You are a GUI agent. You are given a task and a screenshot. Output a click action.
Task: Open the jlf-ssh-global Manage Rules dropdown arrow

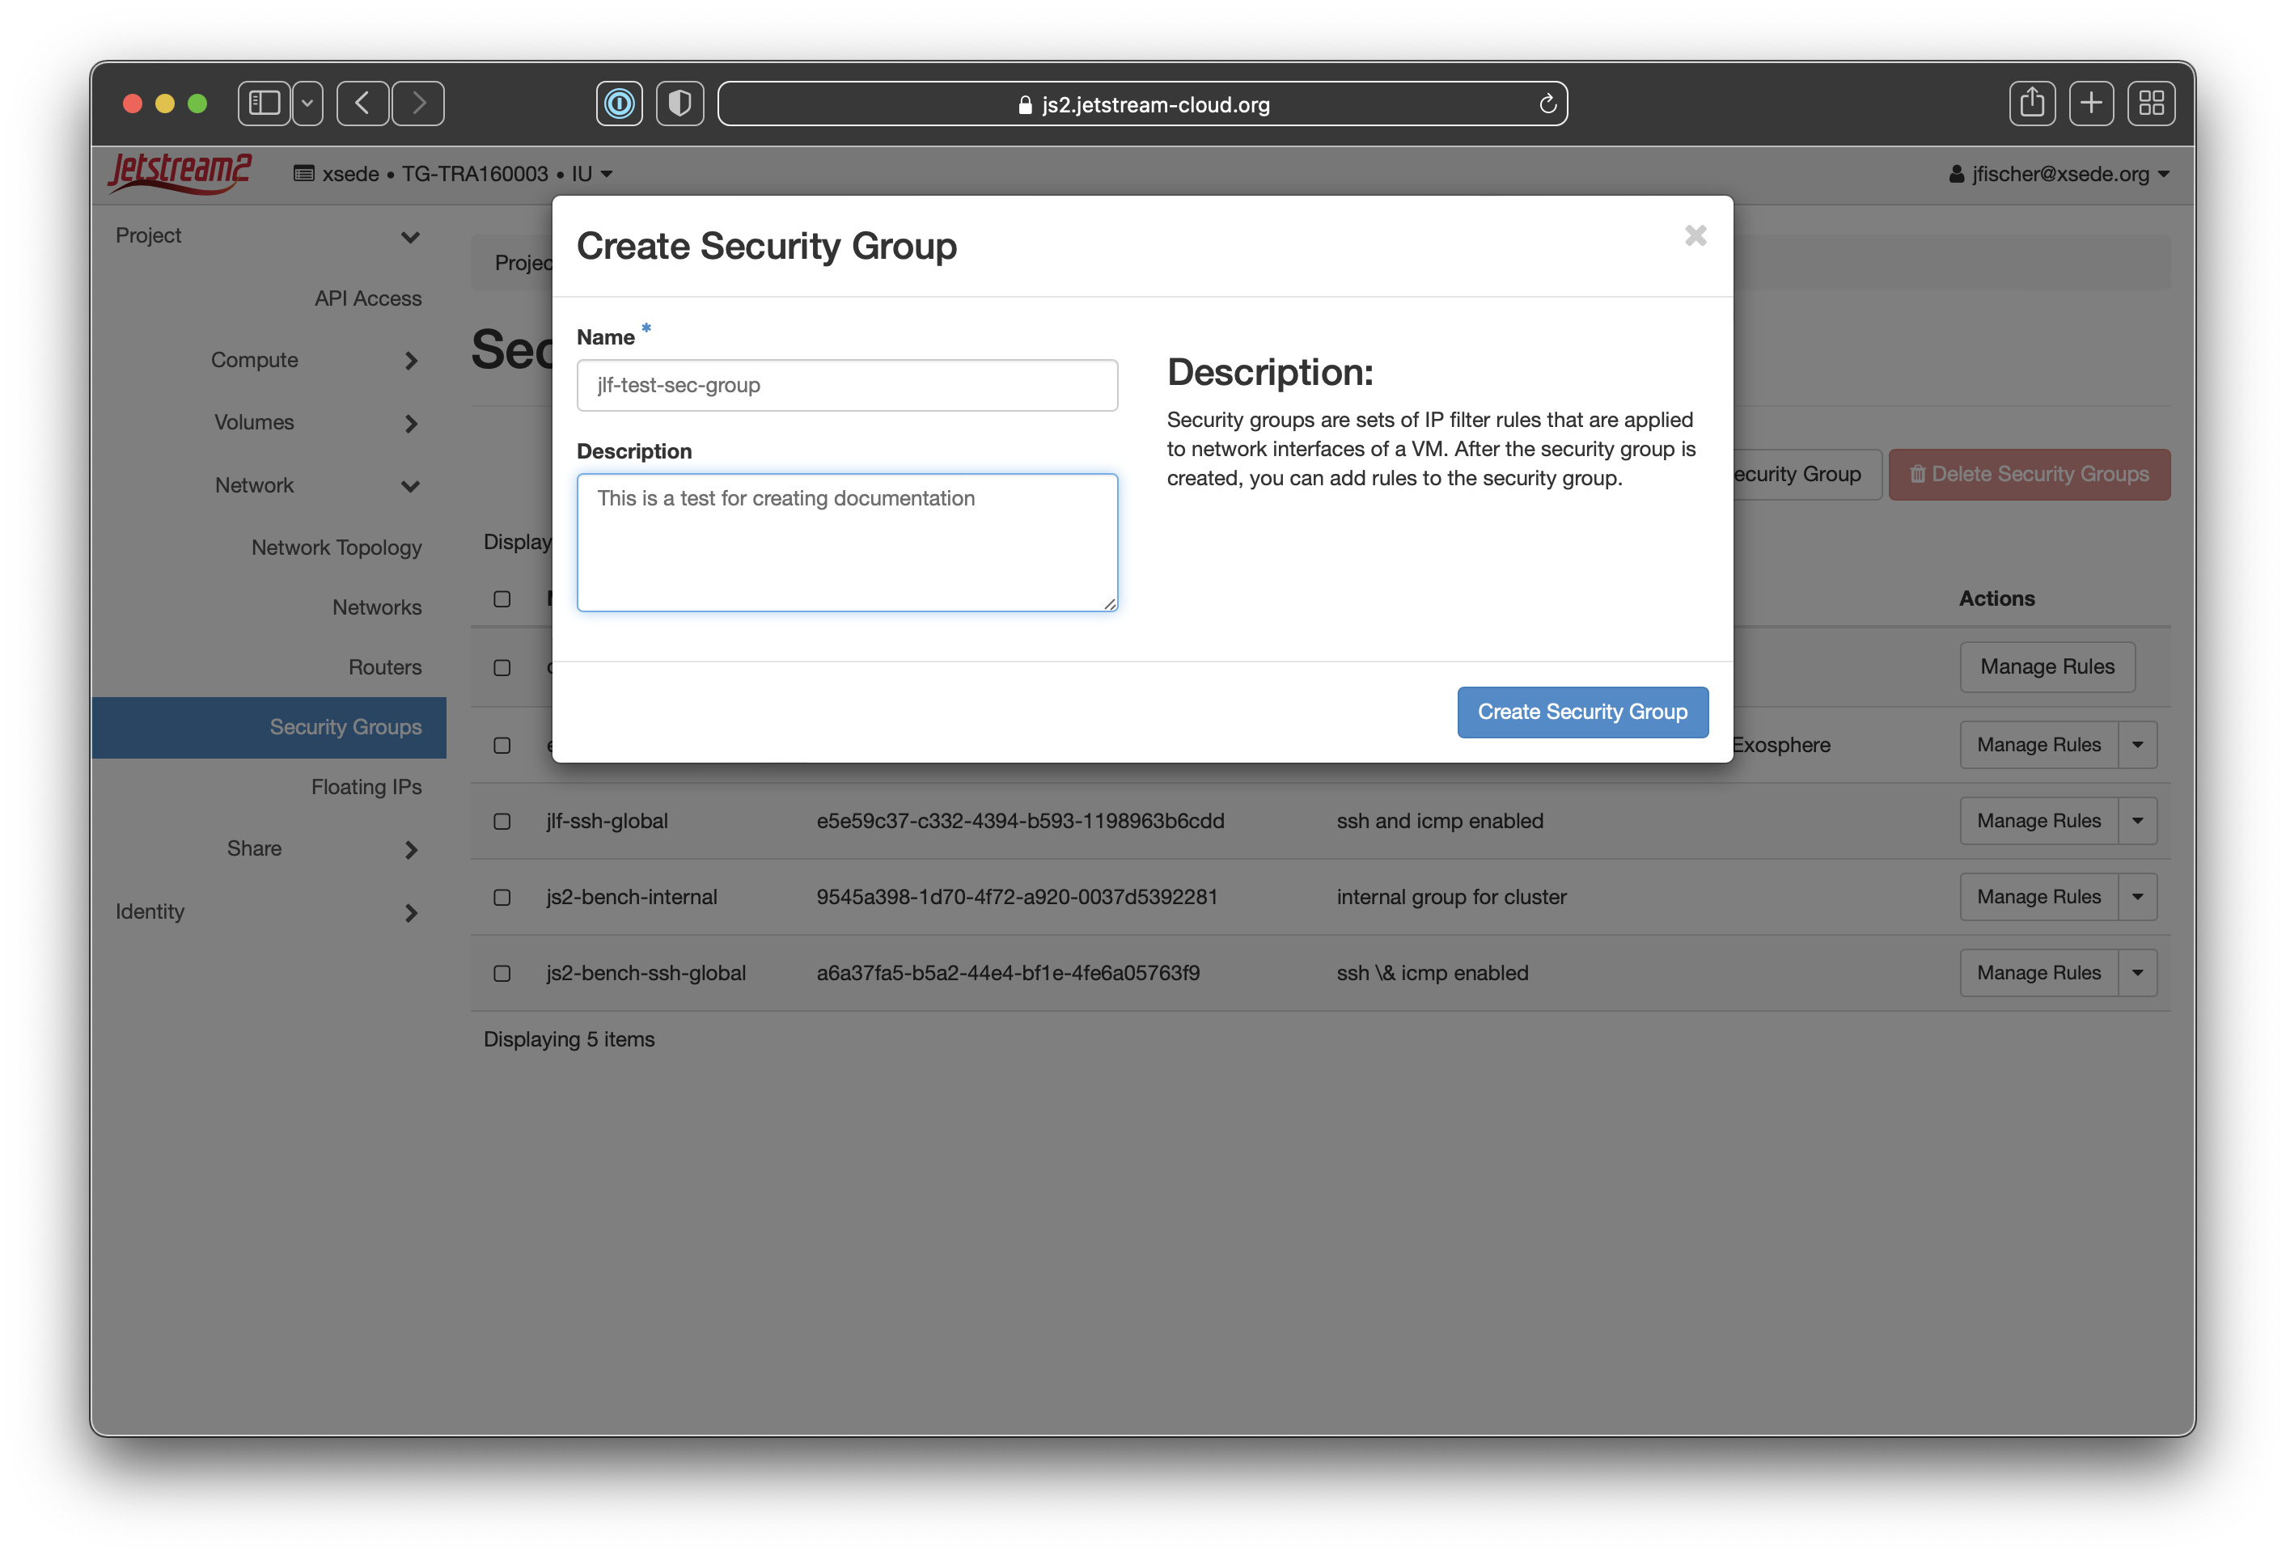pyautogui.click(x=2137, y=822)
